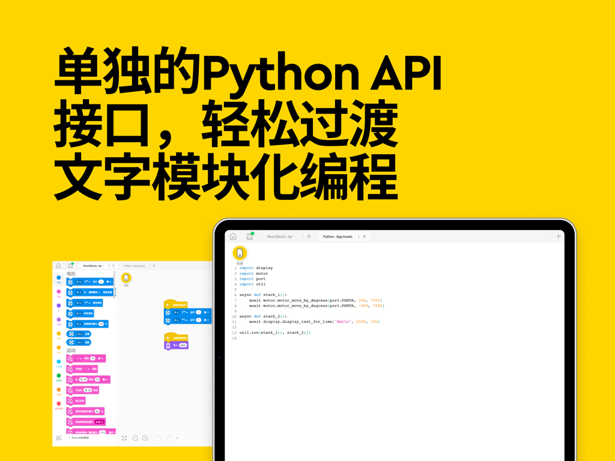Image resolution: width=615 pixels, height=461 pixels.
Task: Open the three-dot menu on the Python tab
Action: [x=358, y=237]
